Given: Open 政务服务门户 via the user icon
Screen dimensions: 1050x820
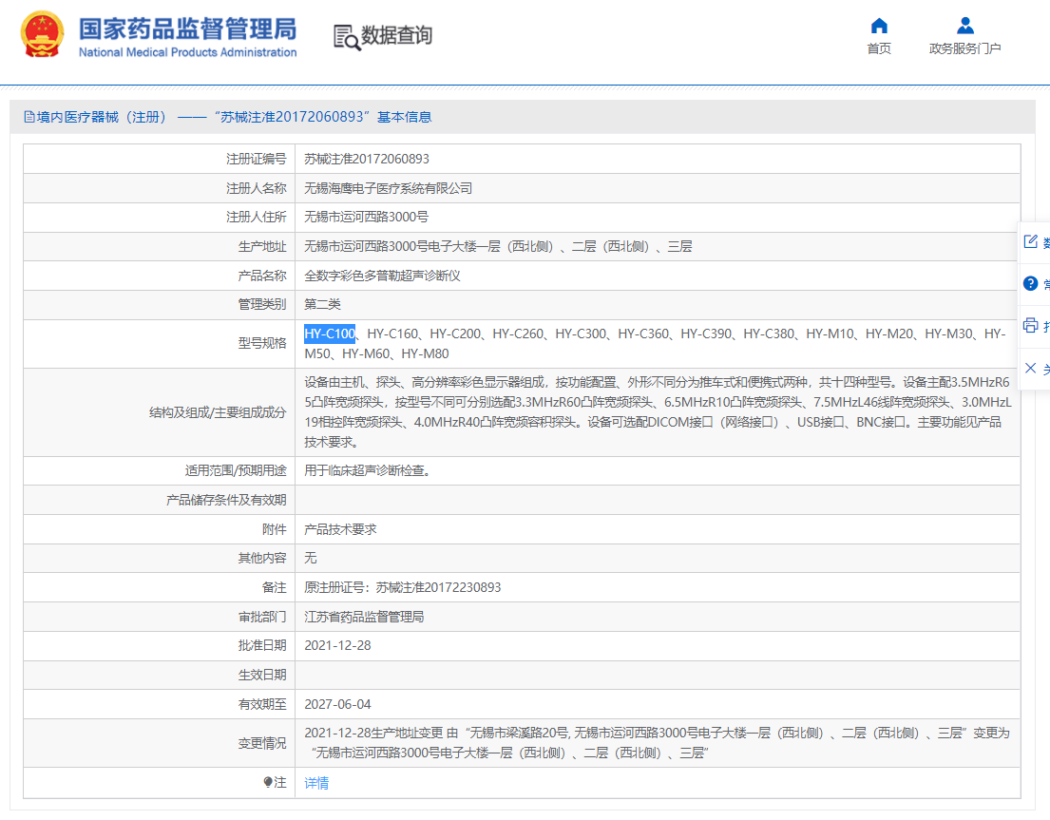Looking at the screenshot, I should (965, 26).
